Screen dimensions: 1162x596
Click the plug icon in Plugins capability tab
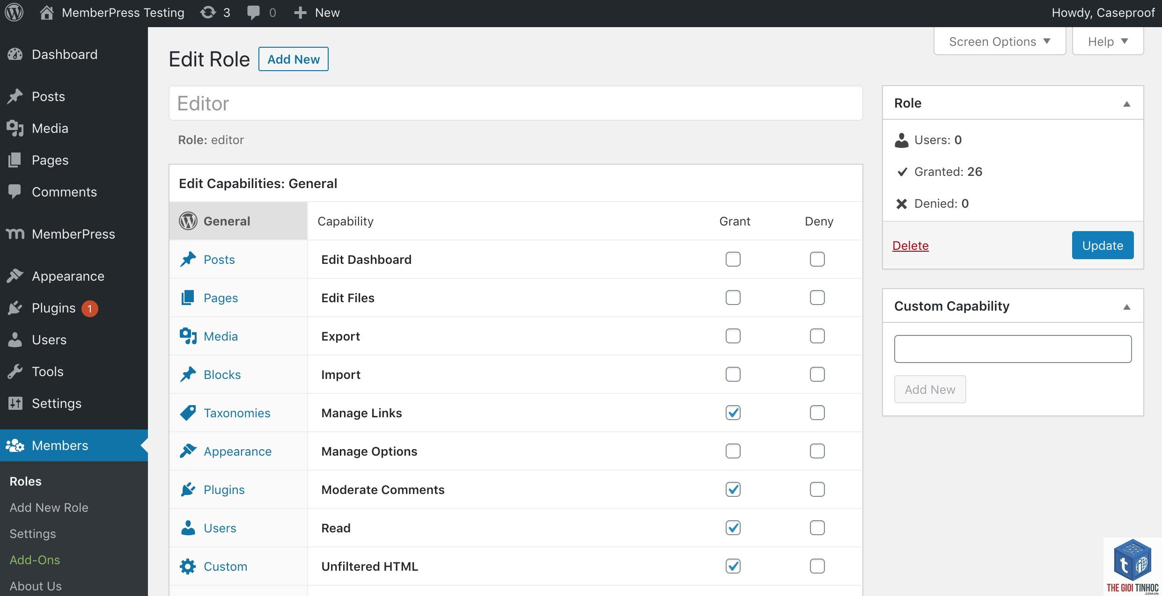click(188, 489)
